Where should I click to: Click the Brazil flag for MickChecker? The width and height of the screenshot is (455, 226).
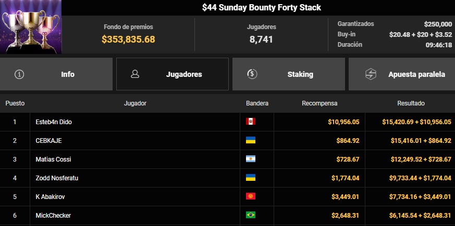pyautogui.click(x=251, y=215)
